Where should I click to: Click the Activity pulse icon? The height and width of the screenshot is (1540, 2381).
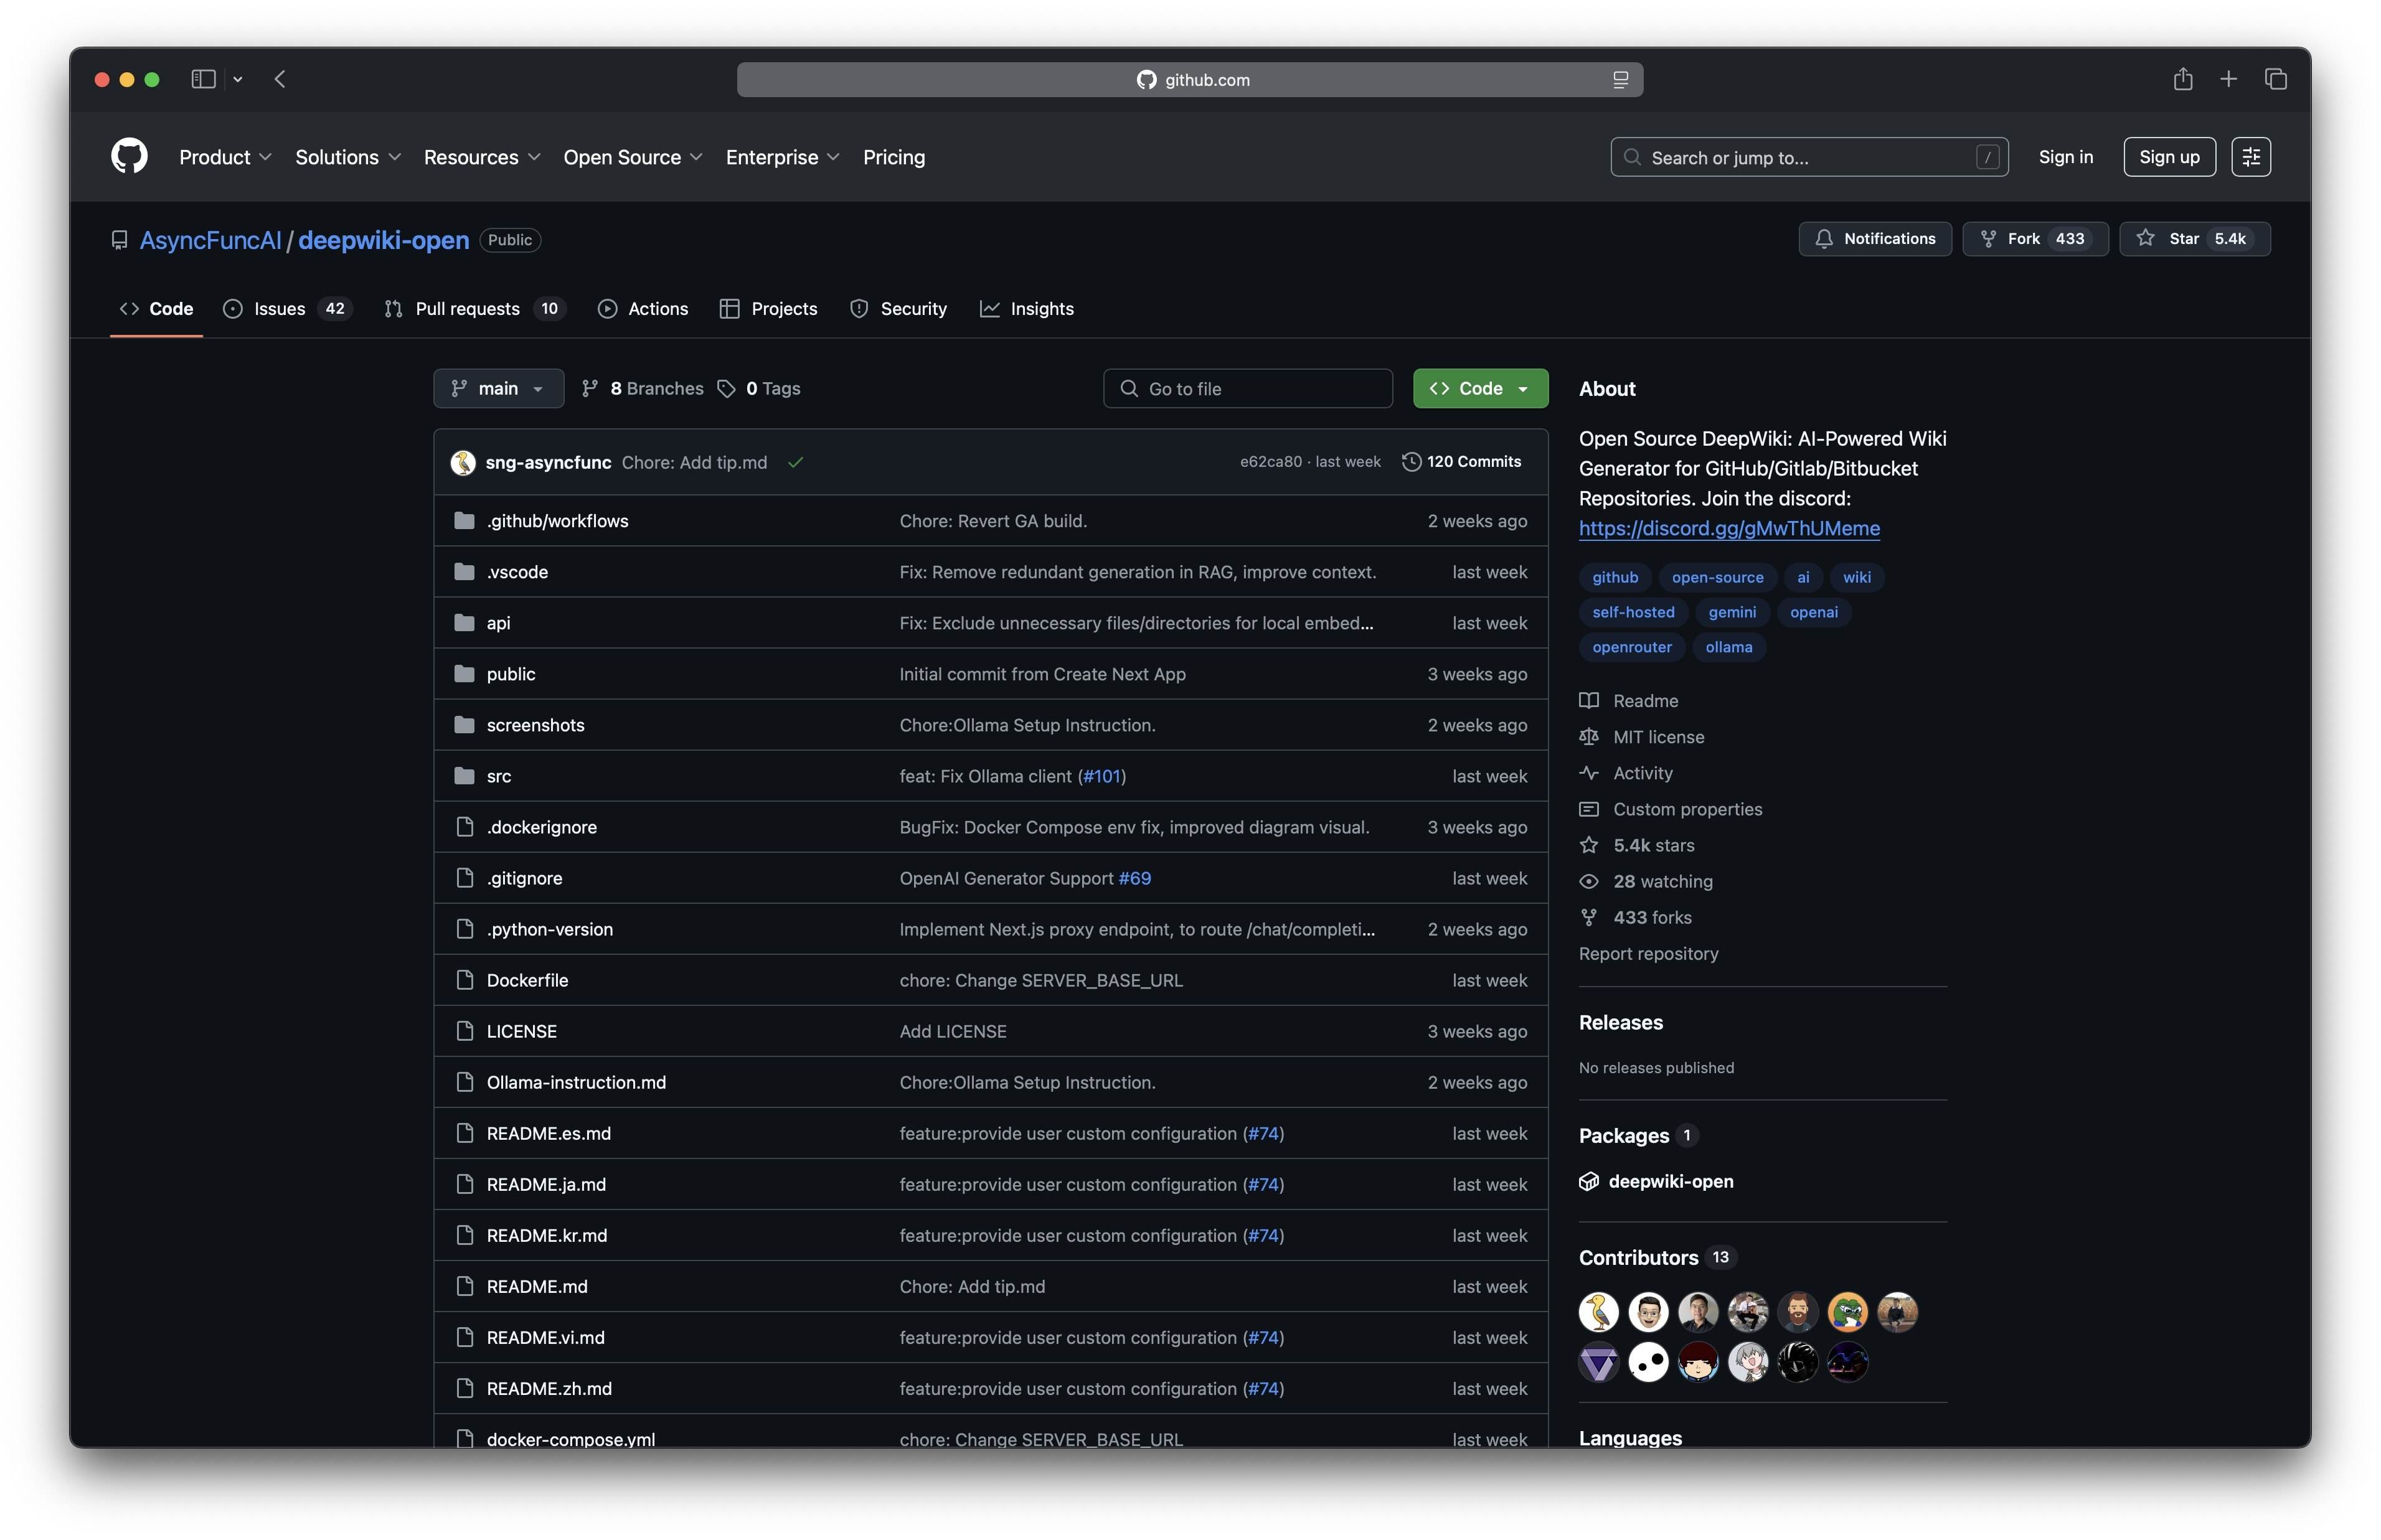[1588, 772]
